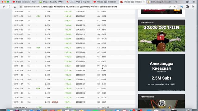Switch to the Видео на канале YouTube tab

(x=24, y=2)
